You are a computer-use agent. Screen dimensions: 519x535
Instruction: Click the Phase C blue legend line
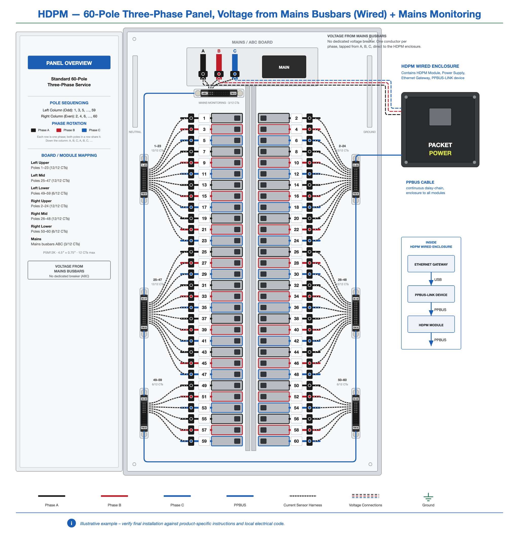(x=177, y=496)
